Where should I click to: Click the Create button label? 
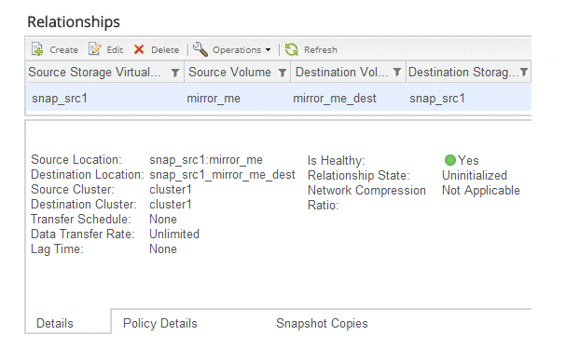coord(64,49)
